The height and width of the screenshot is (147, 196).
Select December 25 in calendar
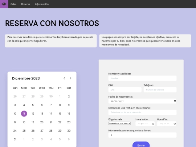pyautogui.click(x=24, y=131)
